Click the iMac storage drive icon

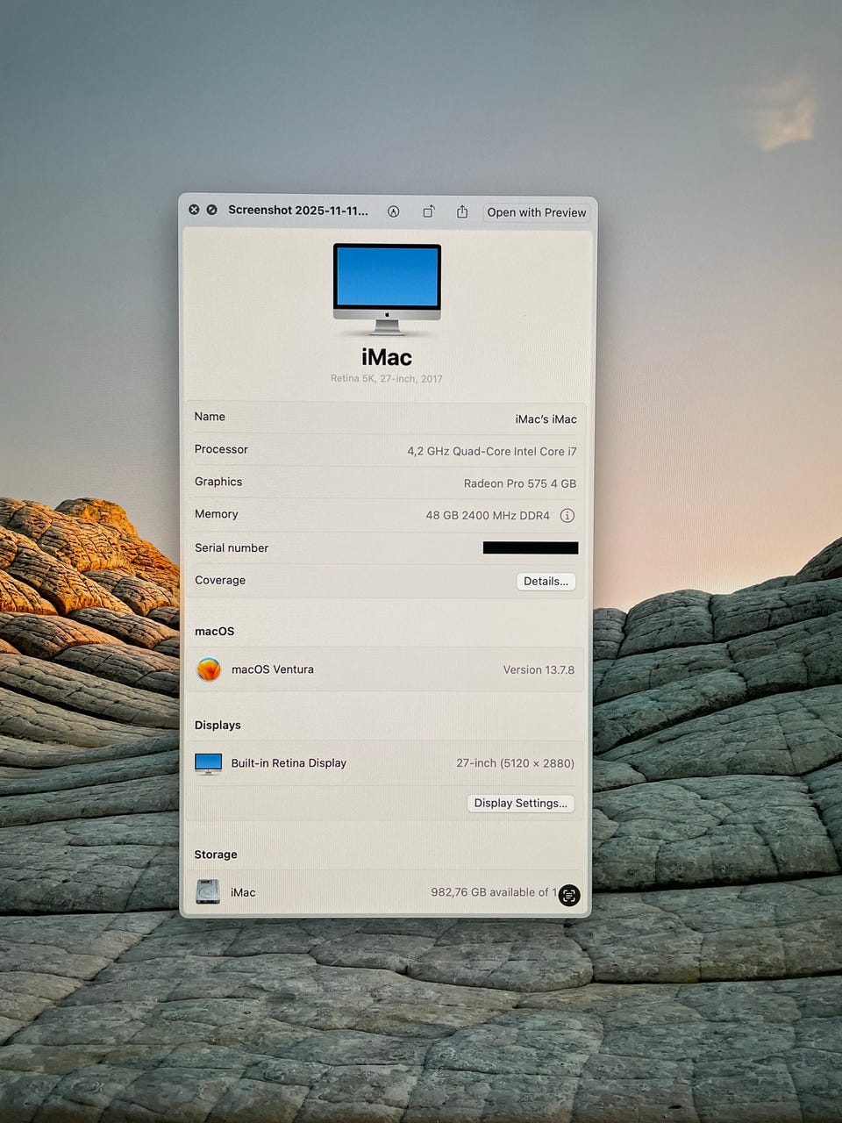(x=208, y=892)
